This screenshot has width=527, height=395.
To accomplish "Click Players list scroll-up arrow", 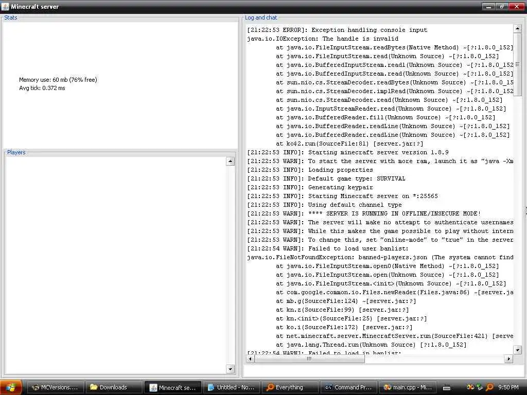I will point(230,161).
